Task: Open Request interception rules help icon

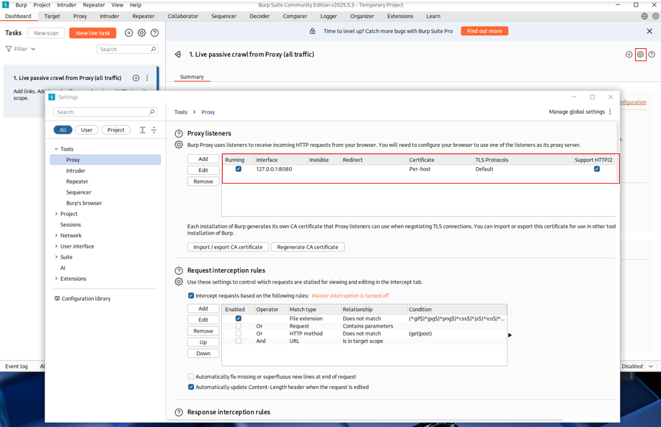Action: pos(179,271)
